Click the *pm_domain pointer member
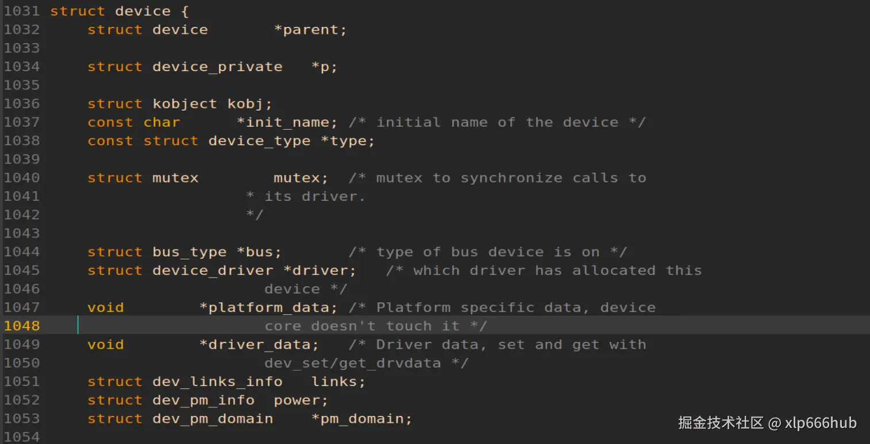This screenshot has width=870, height=444. coord(361,419)
